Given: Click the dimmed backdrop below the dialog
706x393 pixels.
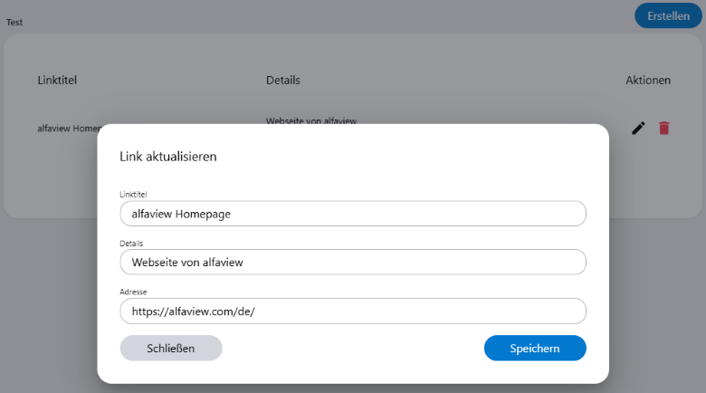Looking at the screenshot, I should tap(353, 388).
